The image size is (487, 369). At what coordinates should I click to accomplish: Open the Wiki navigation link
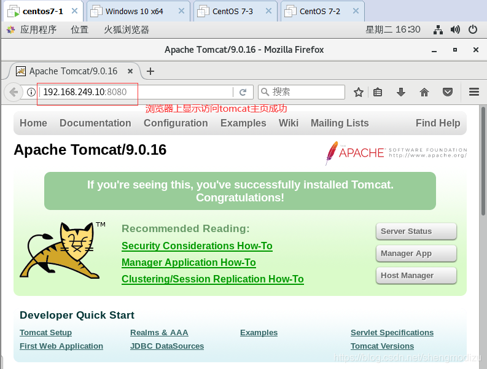point(289,123)
